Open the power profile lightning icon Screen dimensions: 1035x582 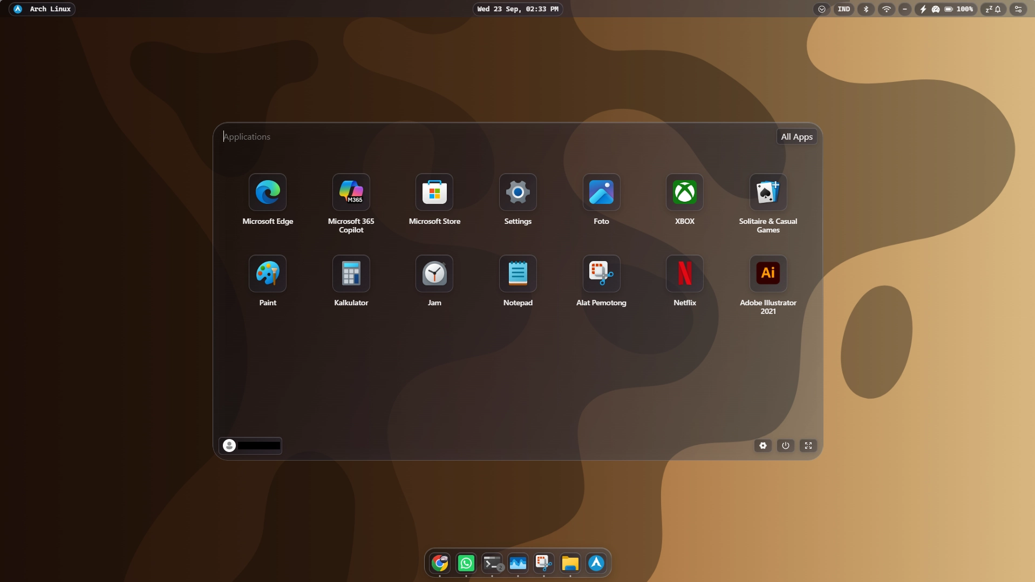[x=923, y=9]
